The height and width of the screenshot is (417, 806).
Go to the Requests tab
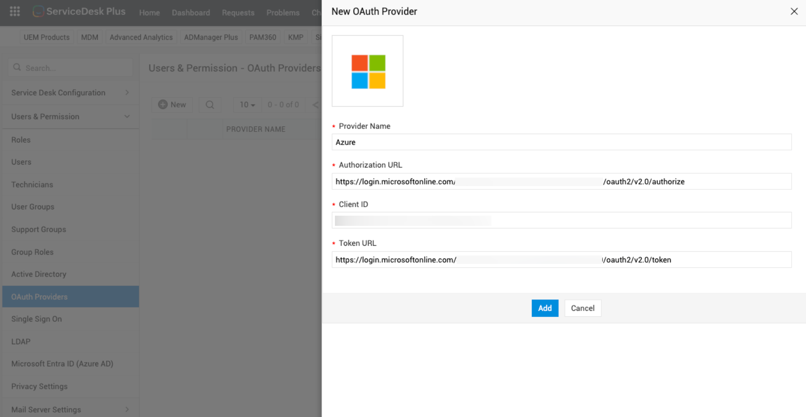[238, 13]
